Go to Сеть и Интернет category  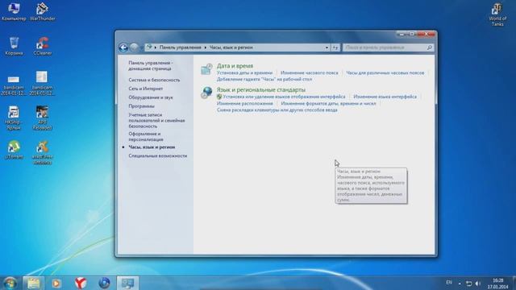tap(145, 89)
